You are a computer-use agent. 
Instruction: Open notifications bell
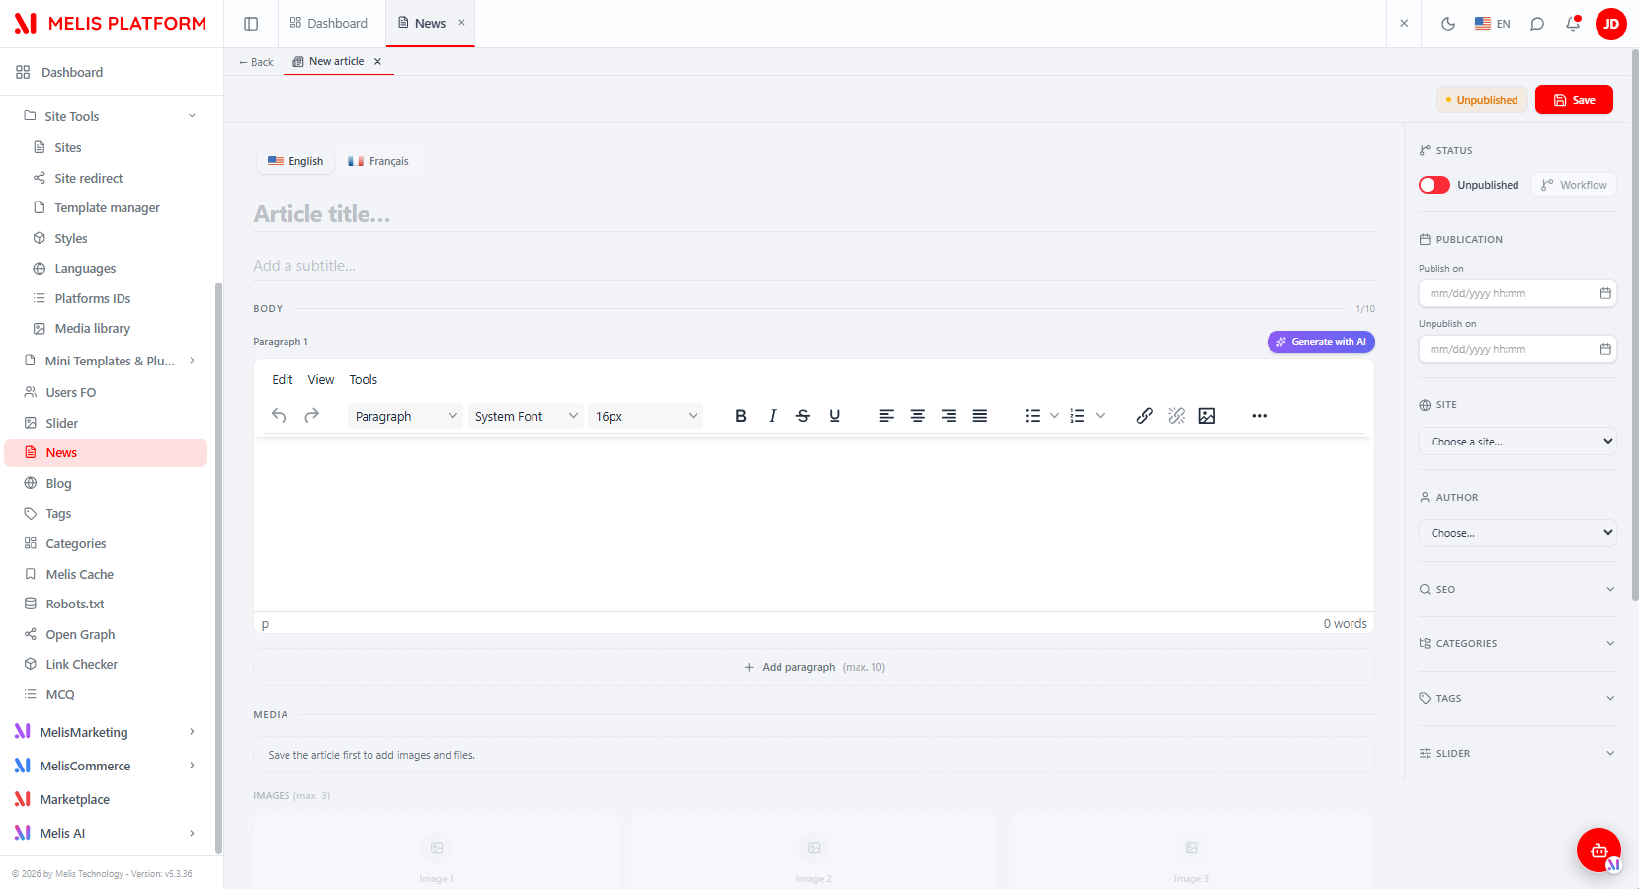pyautogui.click(x=1573, y=24)
